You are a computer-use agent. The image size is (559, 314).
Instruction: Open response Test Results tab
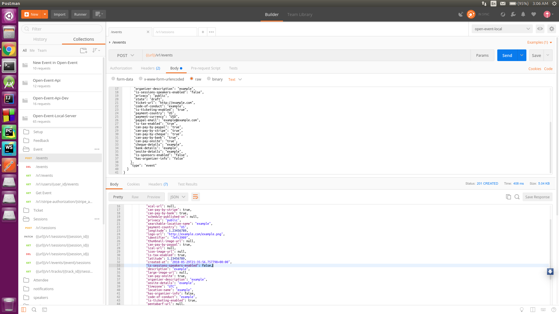click(187, 184)
